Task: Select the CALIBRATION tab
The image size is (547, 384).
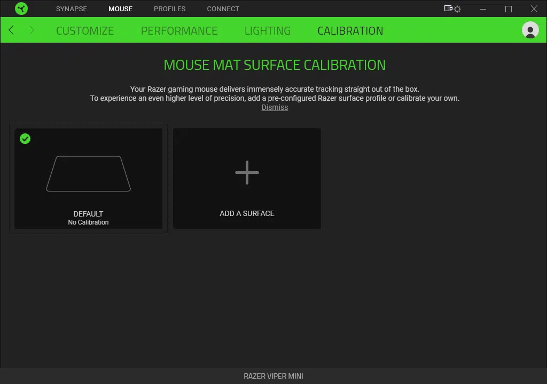Action: [350, 30]
